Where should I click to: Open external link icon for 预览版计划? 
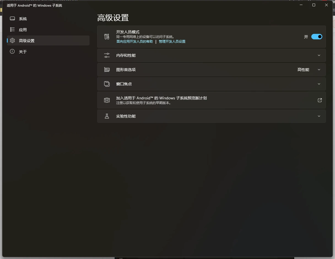pyautogui.click(x=320, y=100)
